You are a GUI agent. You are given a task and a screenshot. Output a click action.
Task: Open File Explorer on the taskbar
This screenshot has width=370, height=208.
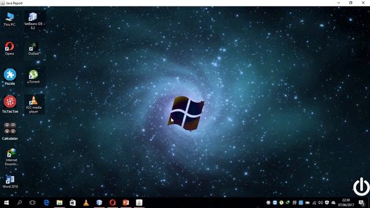coord(60,203)
